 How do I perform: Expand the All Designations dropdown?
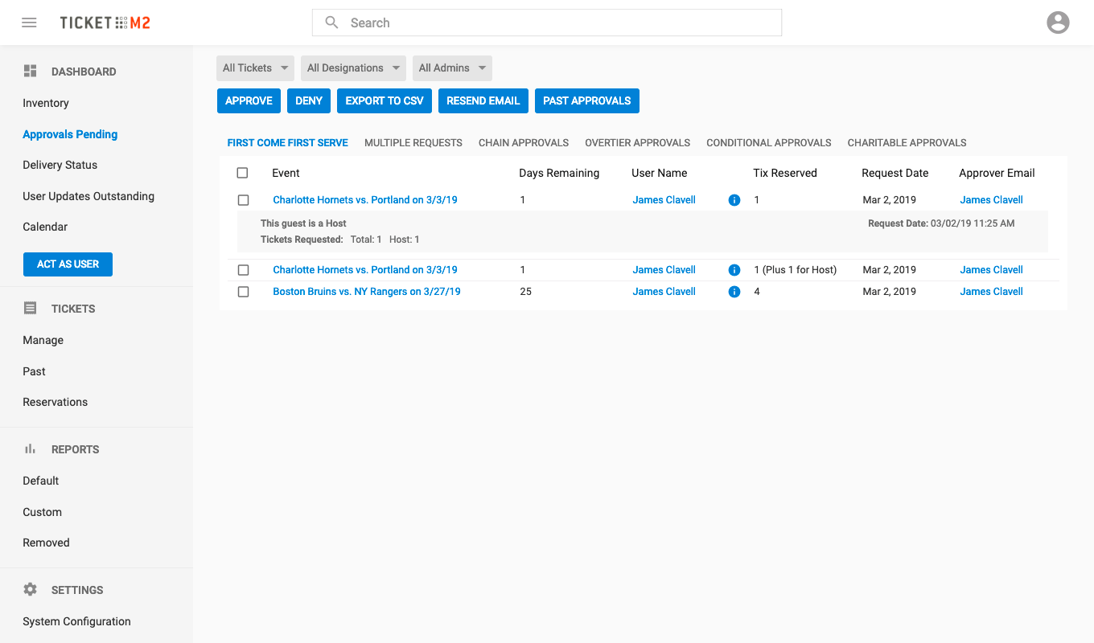pos(353,68)
